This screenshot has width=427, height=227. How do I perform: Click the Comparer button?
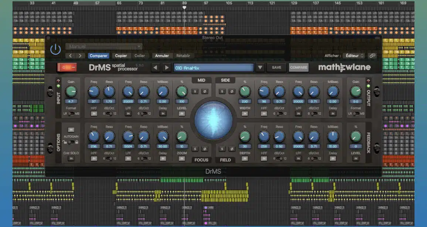point(98,56)
